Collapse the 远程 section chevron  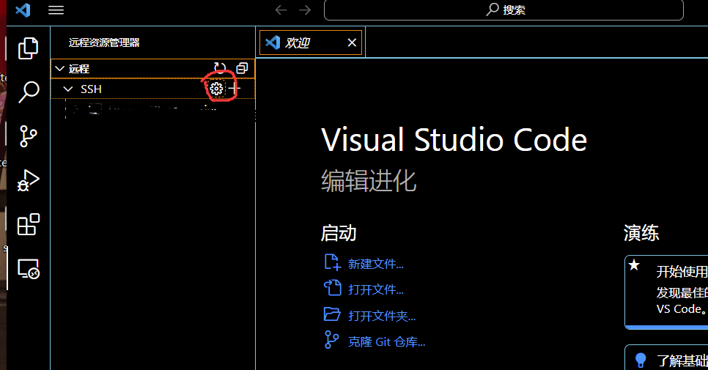tap(59, 69)
